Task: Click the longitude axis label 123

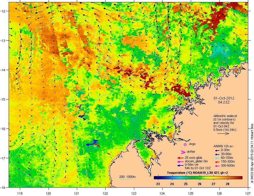Action: click(134, 193)
